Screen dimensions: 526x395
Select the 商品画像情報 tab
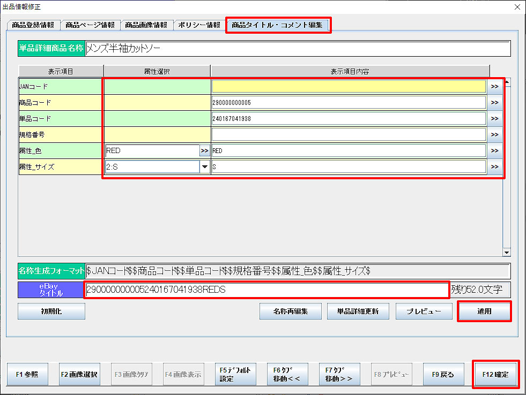146,25
